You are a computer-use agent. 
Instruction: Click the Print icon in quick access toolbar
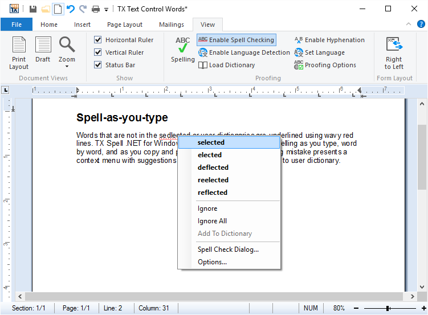(95, 9)
